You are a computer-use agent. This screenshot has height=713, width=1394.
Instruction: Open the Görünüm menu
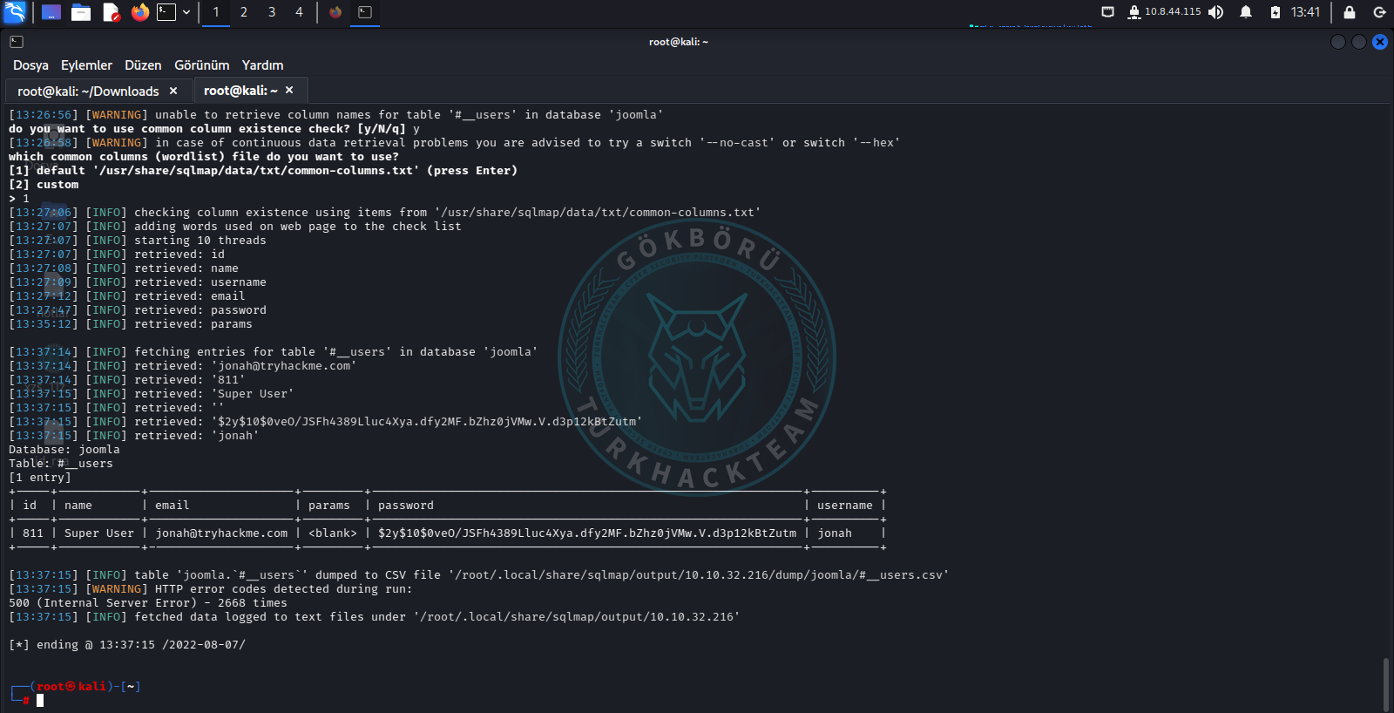201,65
